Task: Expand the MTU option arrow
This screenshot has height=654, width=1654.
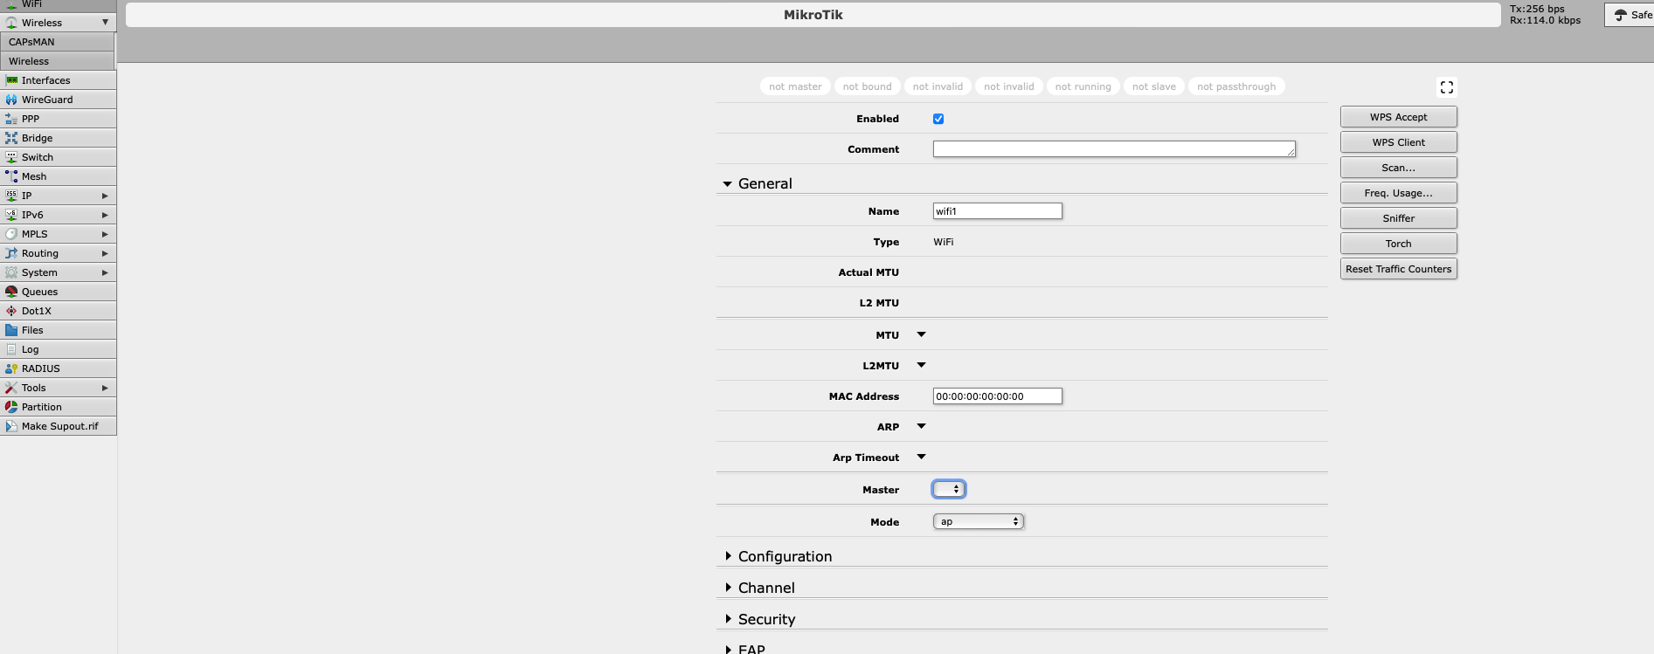Action: tap(921, 334)
